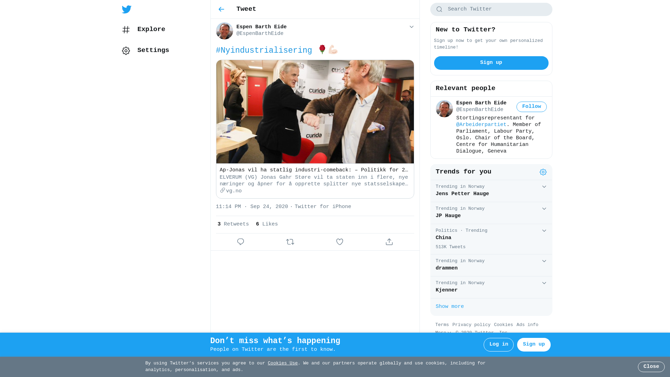
Task: Expand options for China trend
Action: [x=544, y=231]
